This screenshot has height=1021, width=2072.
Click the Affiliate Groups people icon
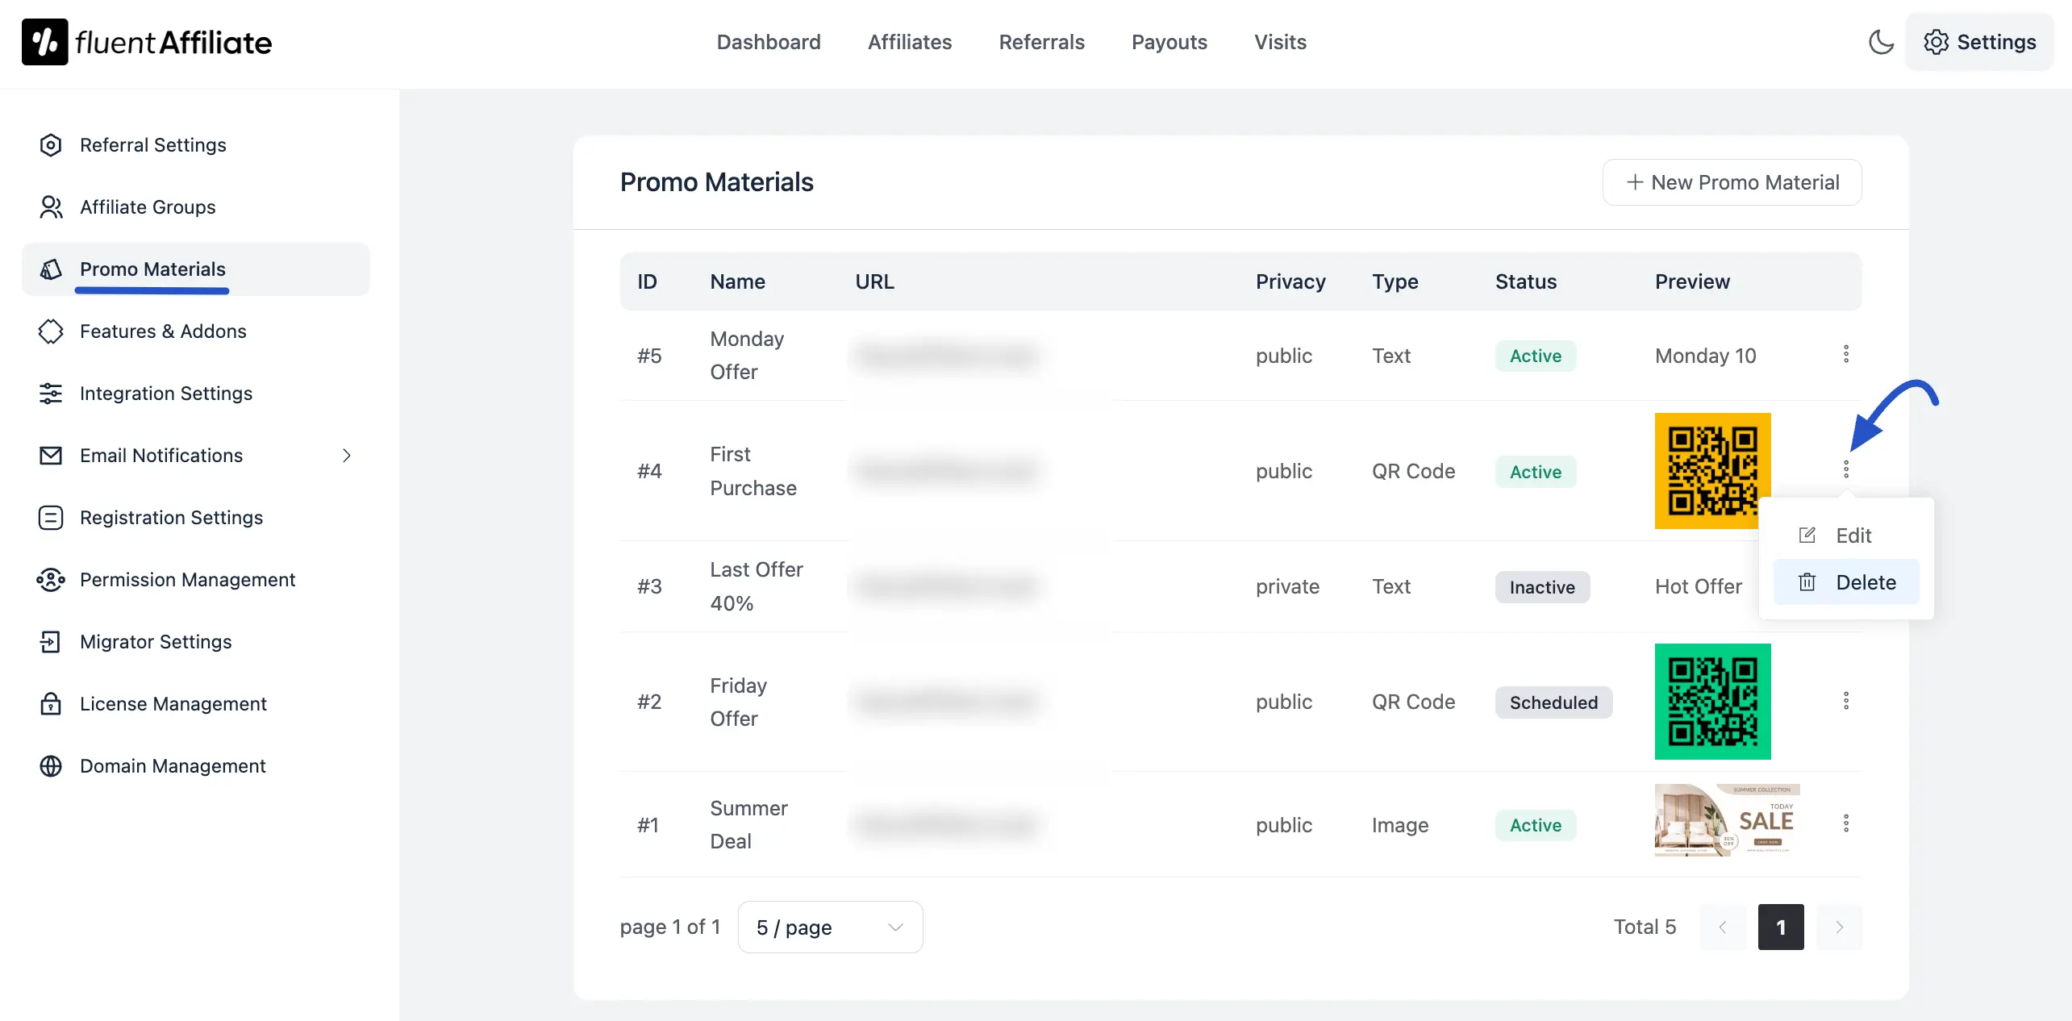point(51,207)
